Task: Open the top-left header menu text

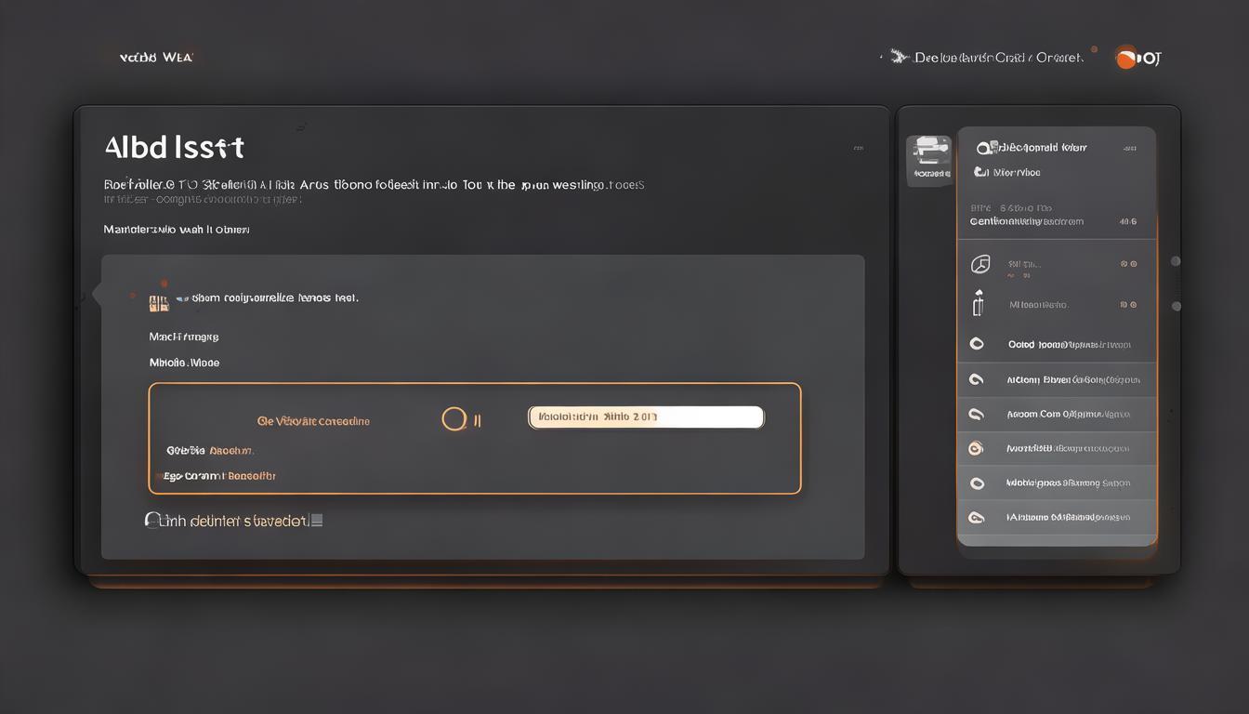Action: [x=156, y=58]
